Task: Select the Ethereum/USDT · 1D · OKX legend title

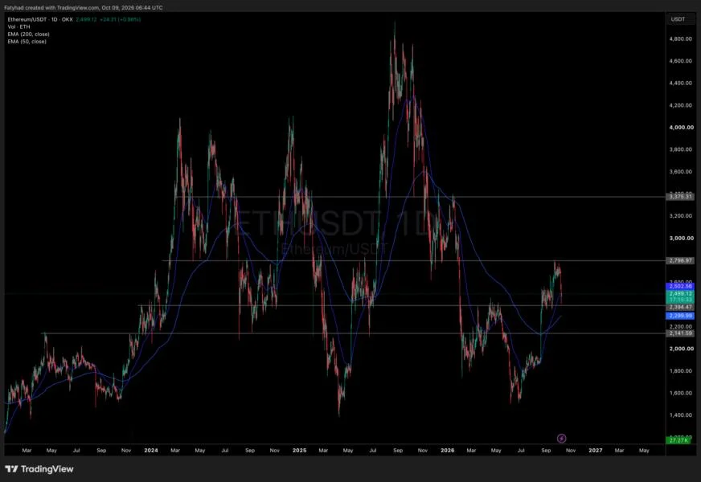Action: 40,19
